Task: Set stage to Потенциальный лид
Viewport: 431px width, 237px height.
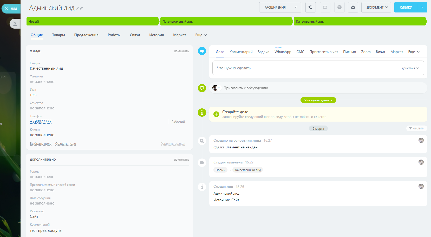Action: pos(227,21)
